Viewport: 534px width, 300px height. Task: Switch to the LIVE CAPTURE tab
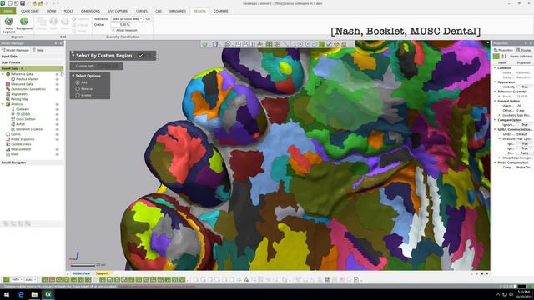click(x=118, y=11)
